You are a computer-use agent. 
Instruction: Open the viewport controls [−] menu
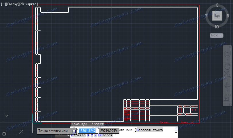click(x=3, y=4)
